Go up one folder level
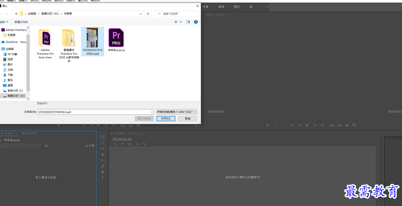 tap(16, 13)
